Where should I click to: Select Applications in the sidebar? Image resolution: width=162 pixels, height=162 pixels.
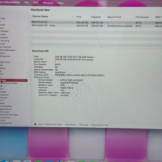(x=6, y=109)
